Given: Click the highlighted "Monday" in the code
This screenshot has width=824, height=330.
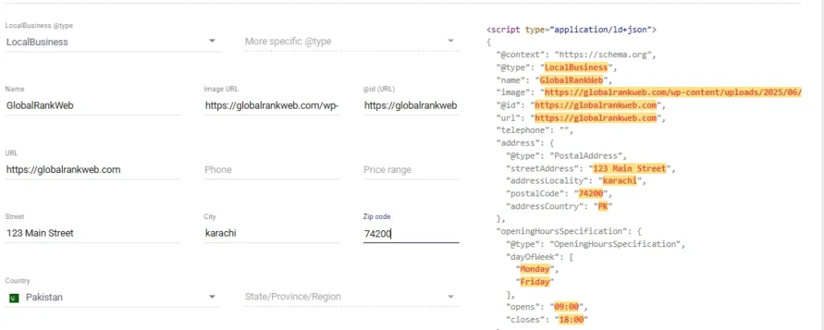Looking at the screenshot, I should click(535, 270).
